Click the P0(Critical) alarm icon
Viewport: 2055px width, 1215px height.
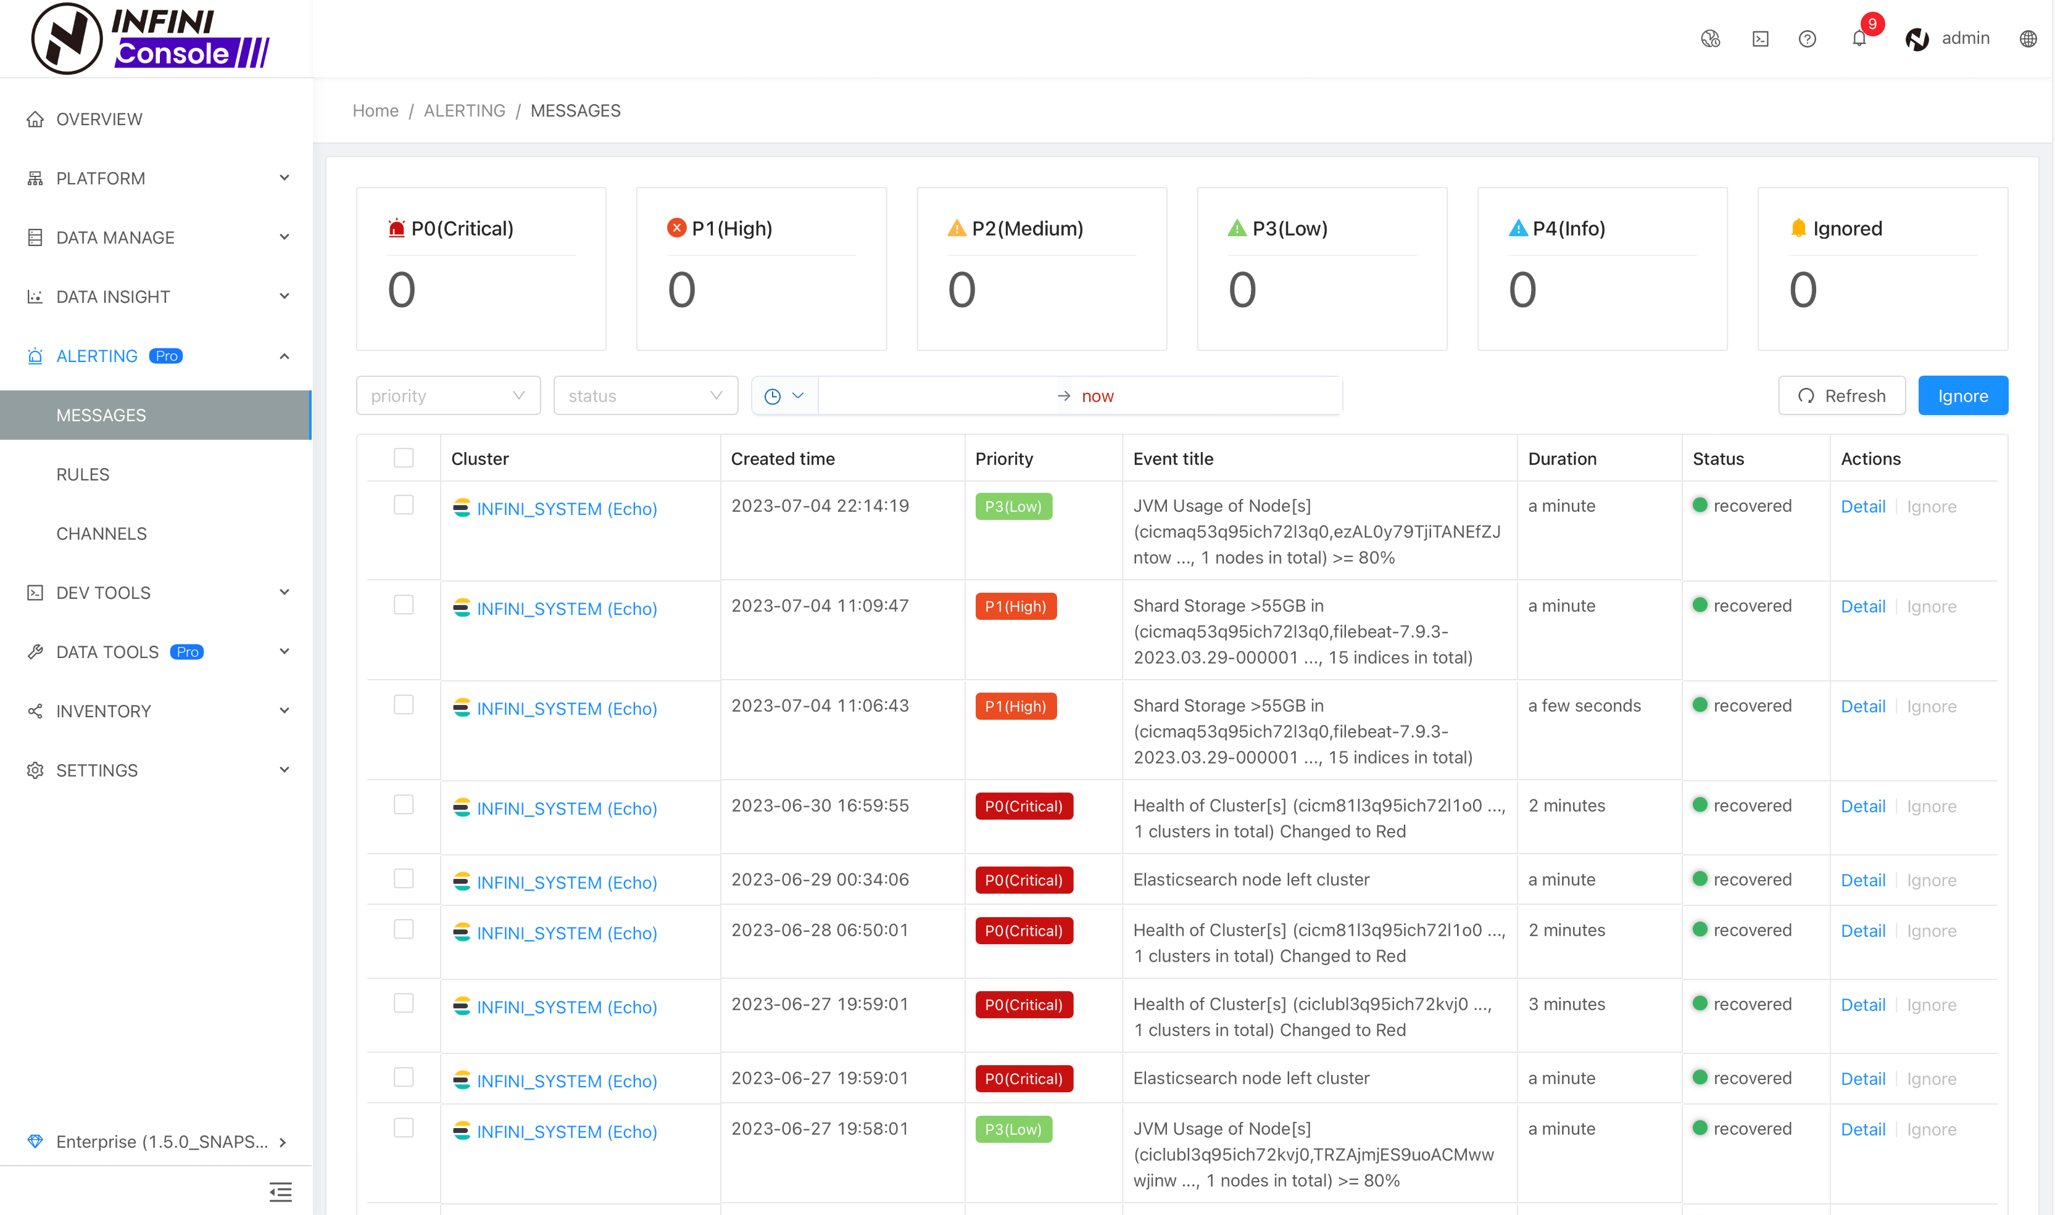pos(396,228)
